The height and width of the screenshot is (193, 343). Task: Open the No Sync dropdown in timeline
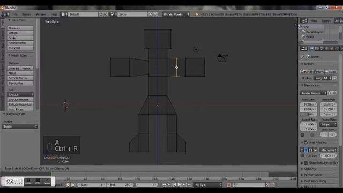coord(208,185)
